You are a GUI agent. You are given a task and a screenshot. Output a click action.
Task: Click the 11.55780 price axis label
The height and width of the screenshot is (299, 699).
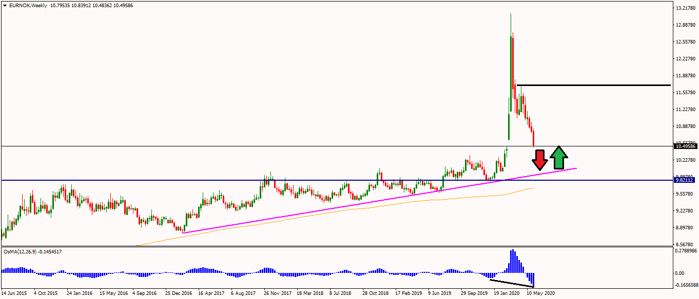click(x=686, y=93)
